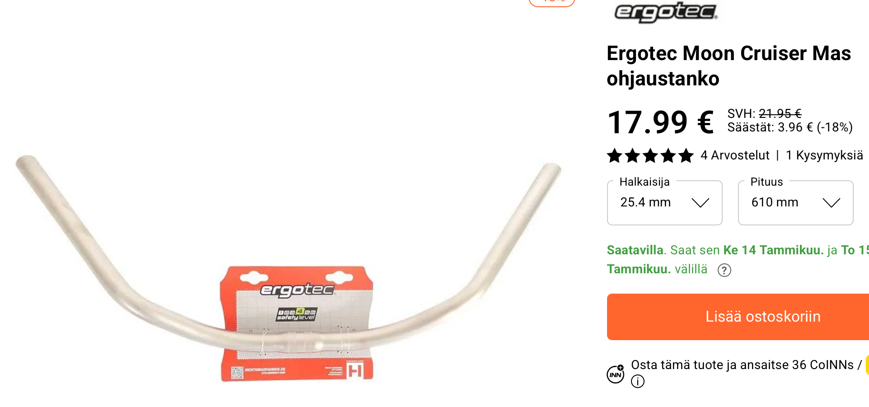
Task: Click the INN coins badge icon
Action: coord(616,374)
